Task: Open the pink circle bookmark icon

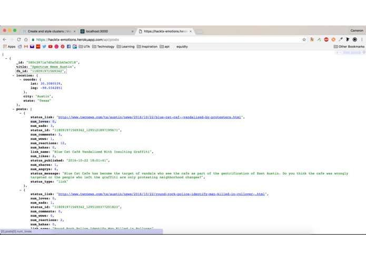Action: coord(56,47)
